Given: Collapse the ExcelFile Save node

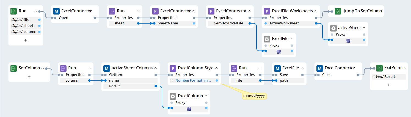Looking at the screenshot, I should 302,68.
